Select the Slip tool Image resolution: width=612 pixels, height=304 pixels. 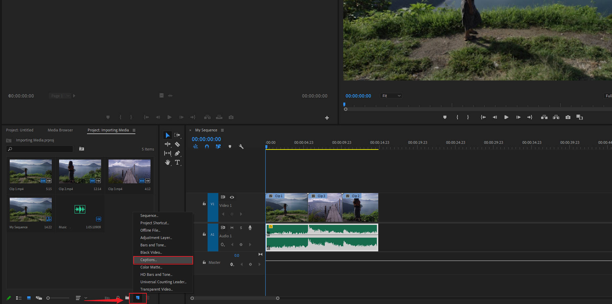coord(167,153)
